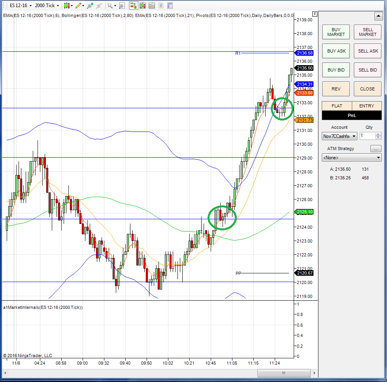Click the ask price A: 2135.50

coord(340,169)
